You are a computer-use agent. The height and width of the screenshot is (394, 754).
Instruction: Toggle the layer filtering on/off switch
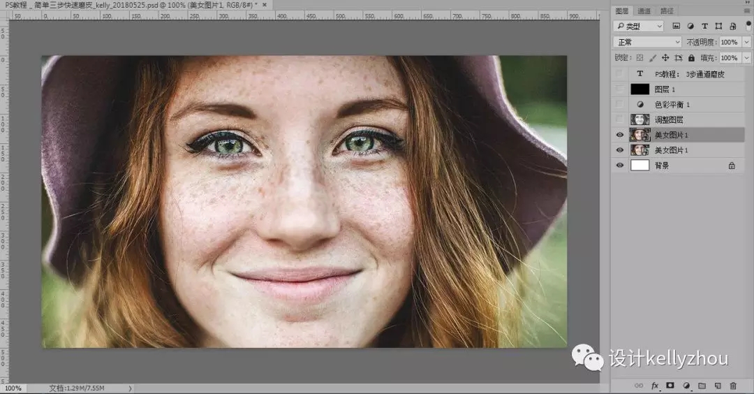(x=748, y=25)
